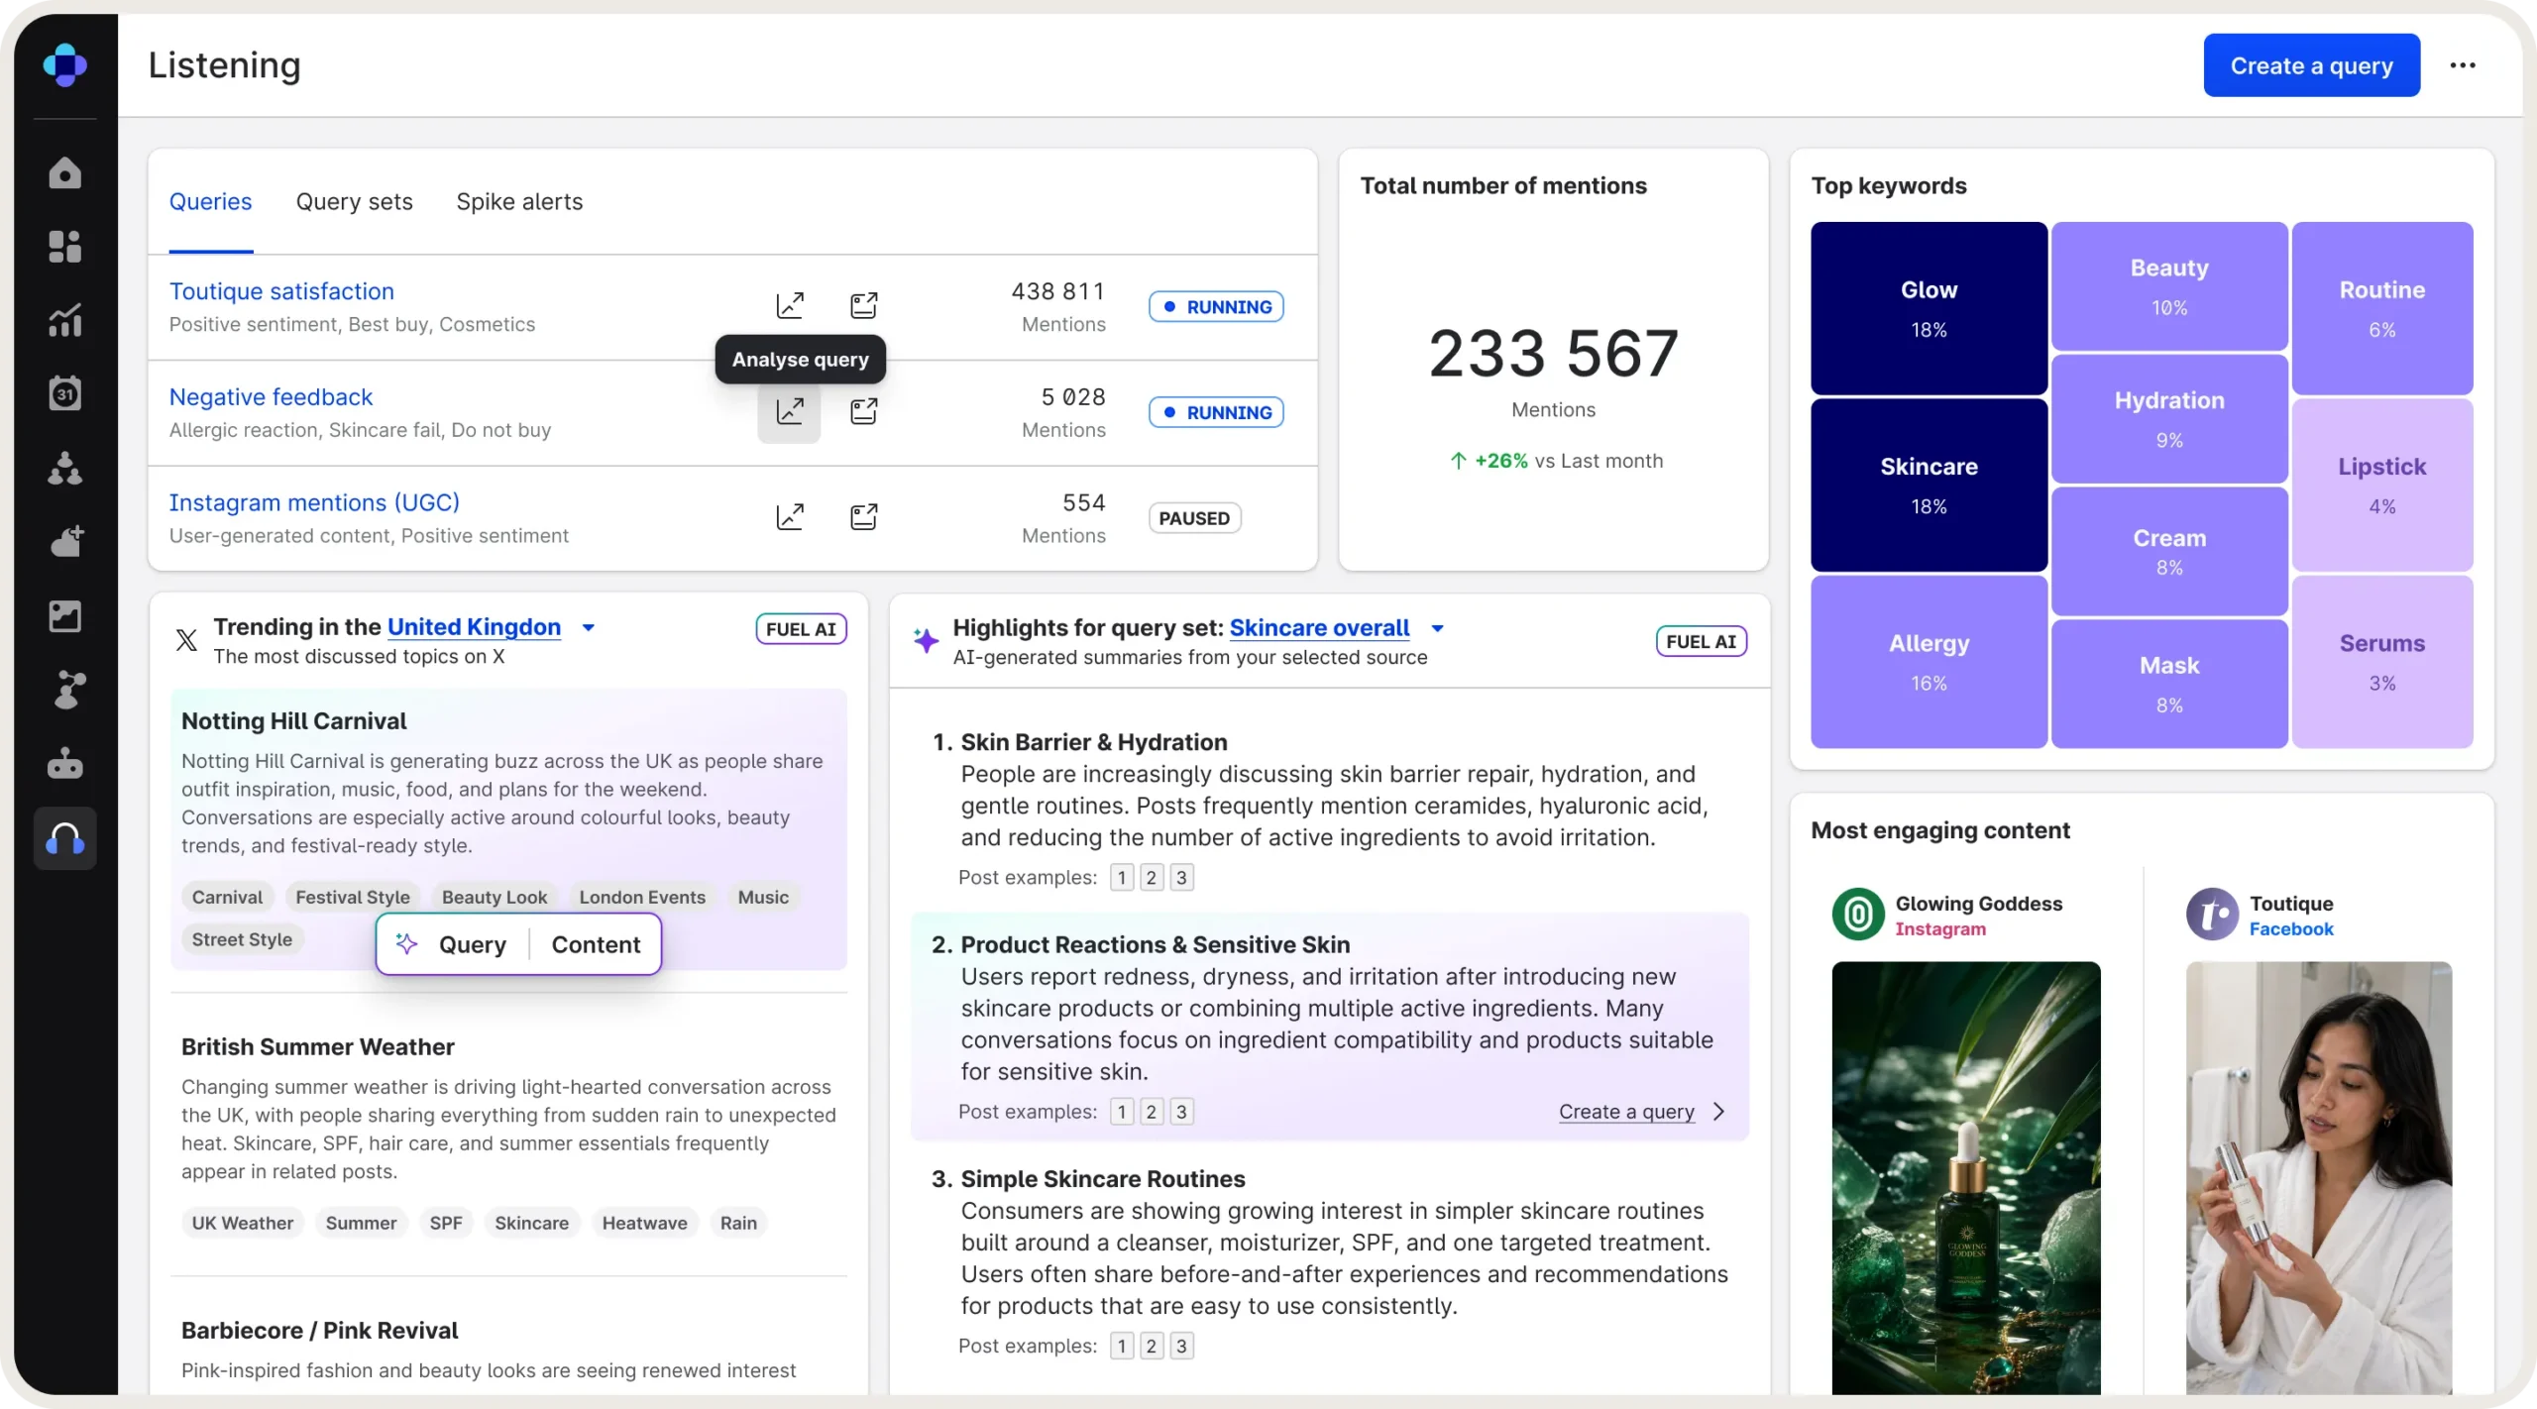Open the dashboard grid icon in sidebar

tap(65, 247)
